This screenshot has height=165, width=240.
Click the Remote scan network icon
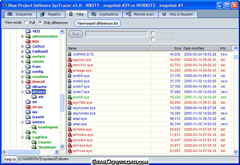coord(128,14)
